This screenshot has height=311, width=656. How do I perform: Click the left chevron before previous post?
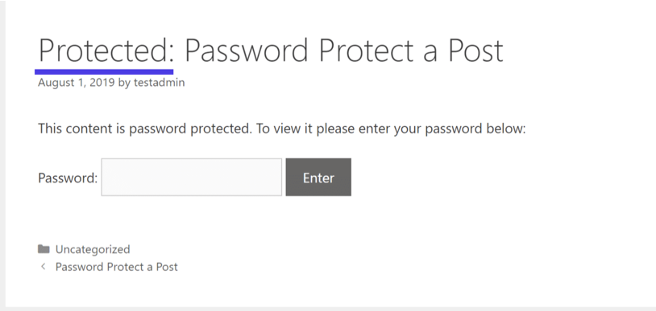[43, 266]
